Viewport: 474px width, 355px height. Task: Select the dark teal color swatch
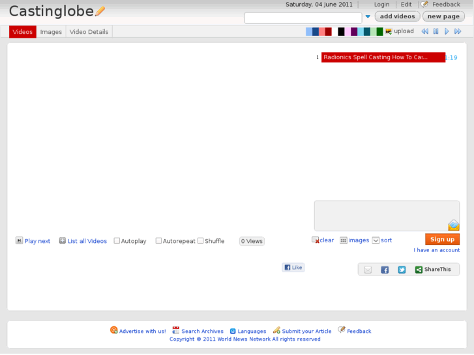pyautogui.click(x=367, y=31)
